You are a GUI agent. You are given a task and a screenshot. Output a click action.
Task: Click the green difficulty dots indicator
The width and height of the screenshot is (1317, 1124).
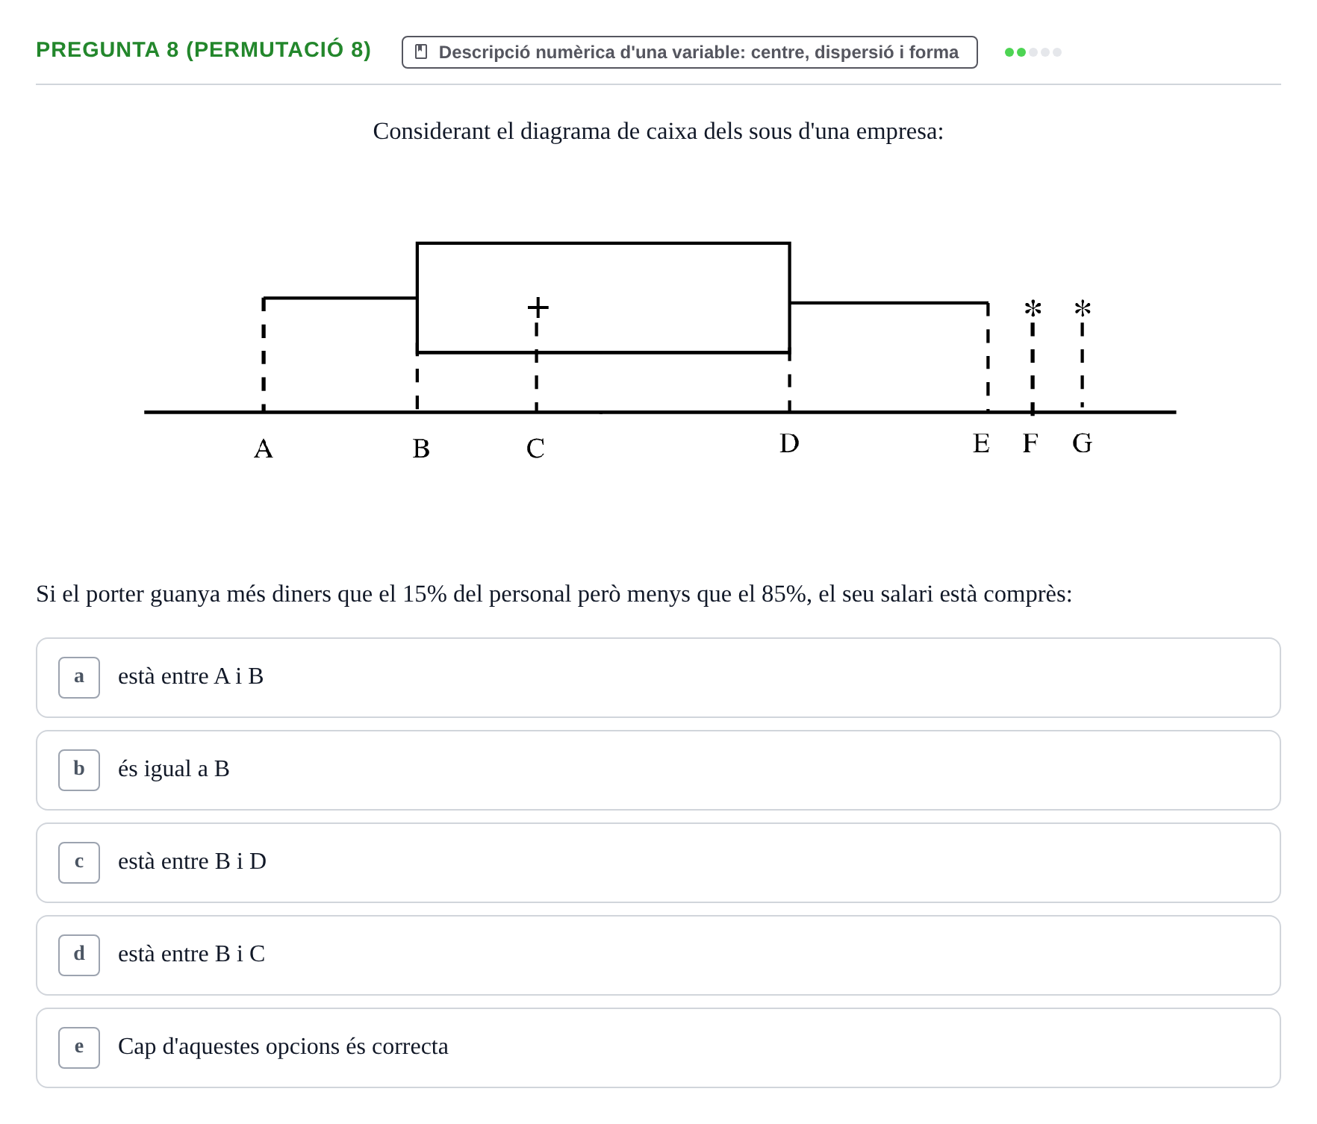point(1033,52)
